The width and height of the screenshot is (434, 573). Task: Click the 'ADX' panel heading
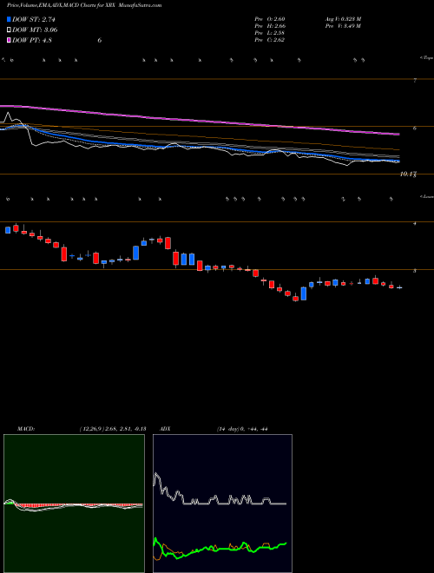tap(166, 429)
